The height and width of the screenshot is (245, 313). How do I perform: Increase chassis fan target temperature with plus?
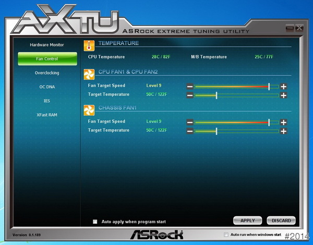point(283,131)
